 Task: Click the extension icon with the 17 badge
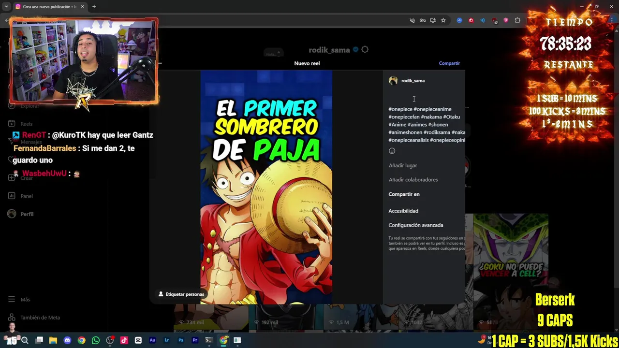[494, 21]
